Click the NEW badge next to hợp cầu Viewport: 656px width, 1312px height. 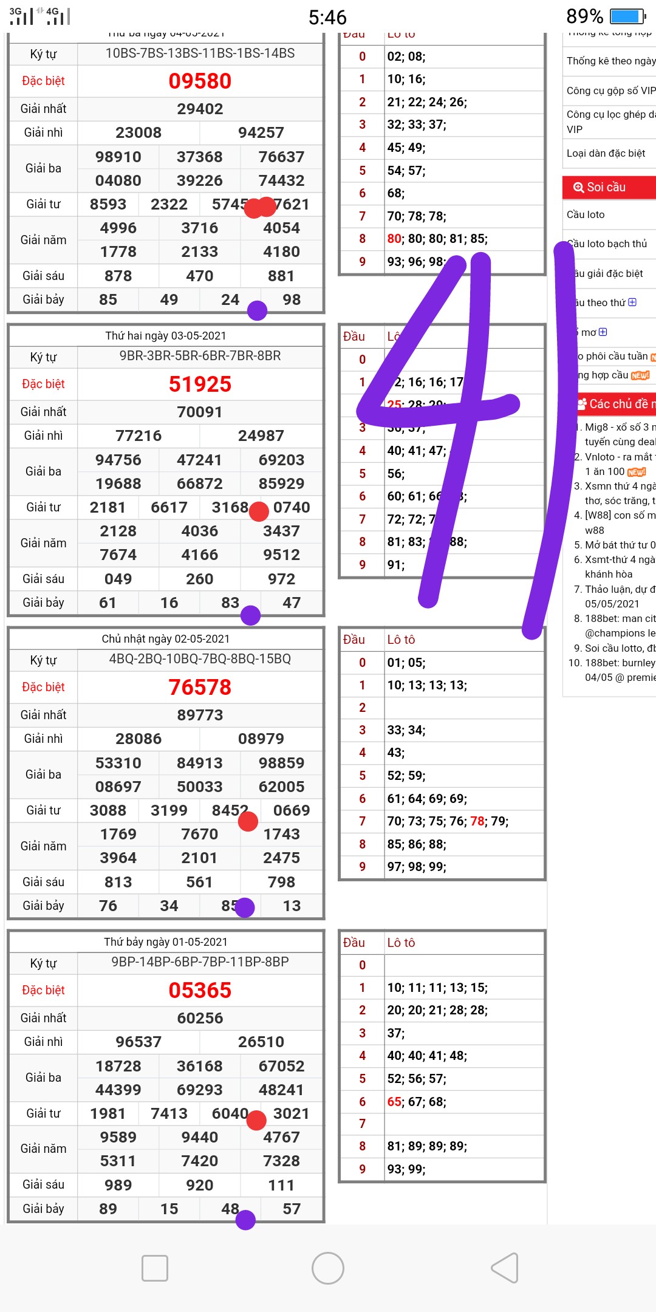pyautogui.click(x=640, y=375)
